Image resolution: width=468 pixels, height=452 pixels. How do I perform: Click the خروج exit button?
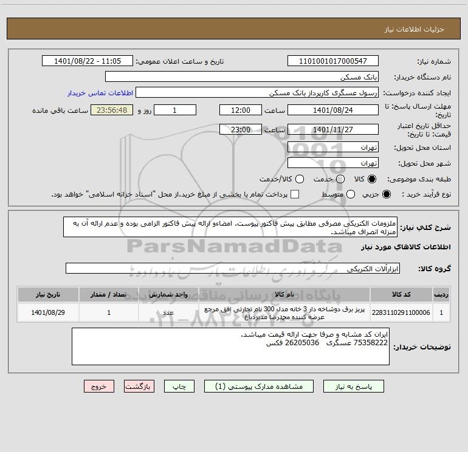click(x=99, y=386)
